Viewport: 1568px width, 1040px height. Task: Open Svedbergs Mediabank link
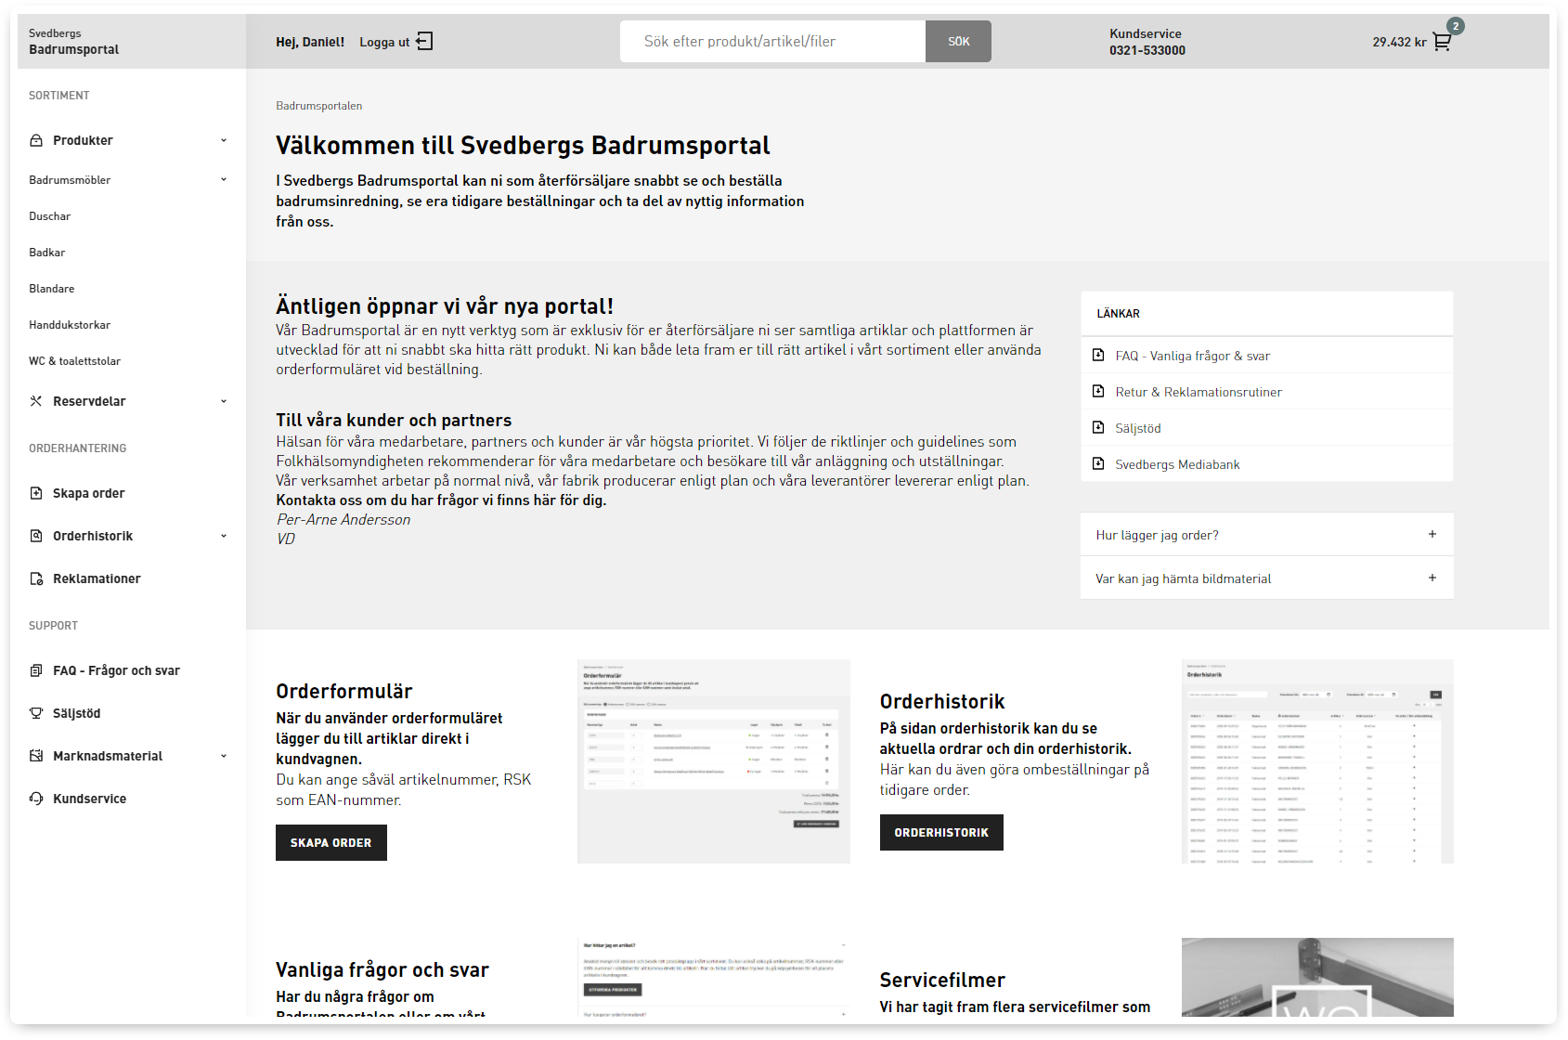coord(1177,464)
